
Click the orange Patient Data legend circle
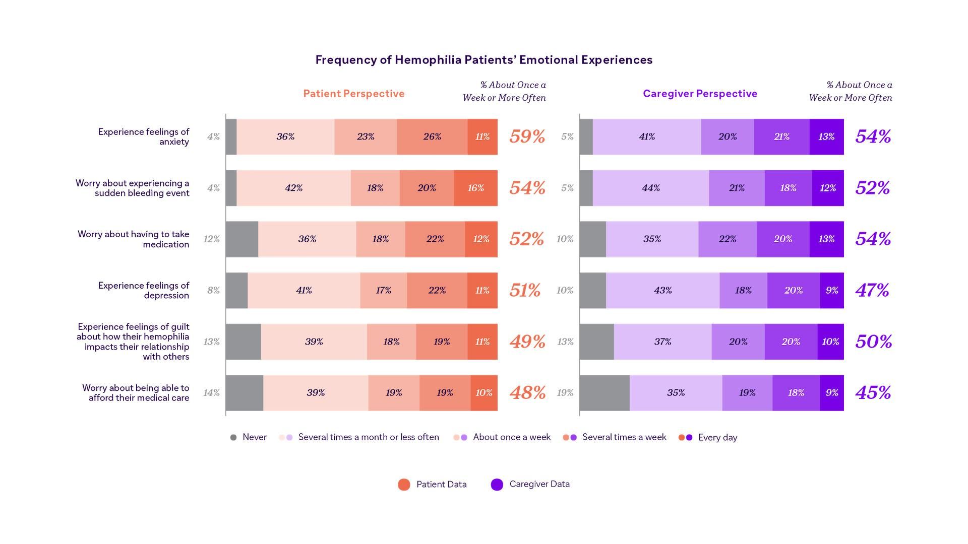[x=404, y=485]
